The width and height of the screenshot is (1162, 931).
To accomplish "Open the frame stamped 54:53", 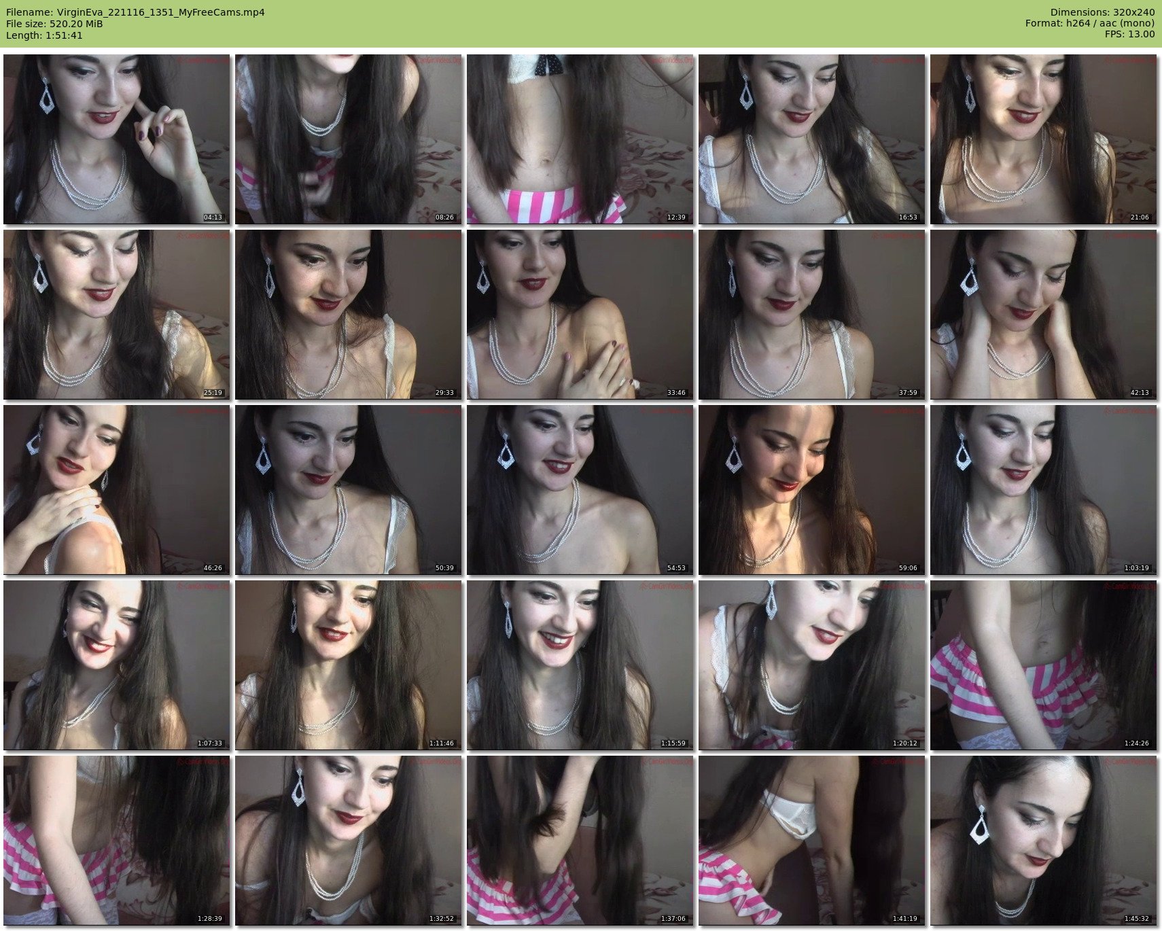I will (x=580, y=489).
